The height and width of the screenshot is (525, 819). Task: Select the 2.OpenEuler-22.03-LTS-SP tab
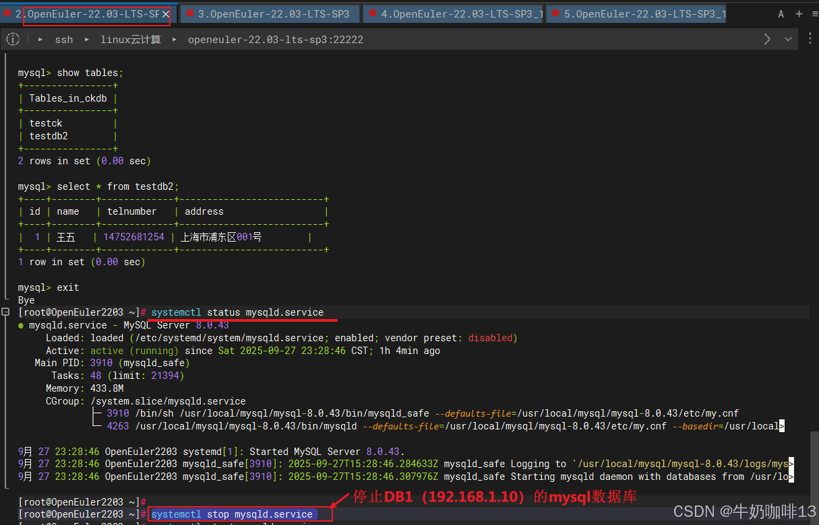click(88, 14)
